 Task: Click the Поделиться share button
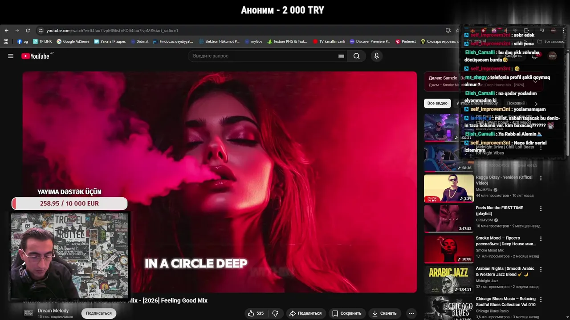[305, 313]
